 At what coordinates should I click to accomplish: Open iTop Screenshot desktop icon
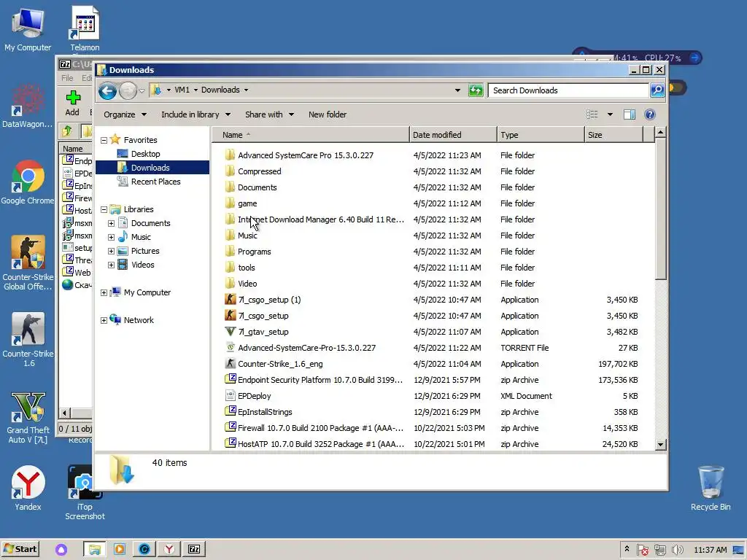(85, 492)
